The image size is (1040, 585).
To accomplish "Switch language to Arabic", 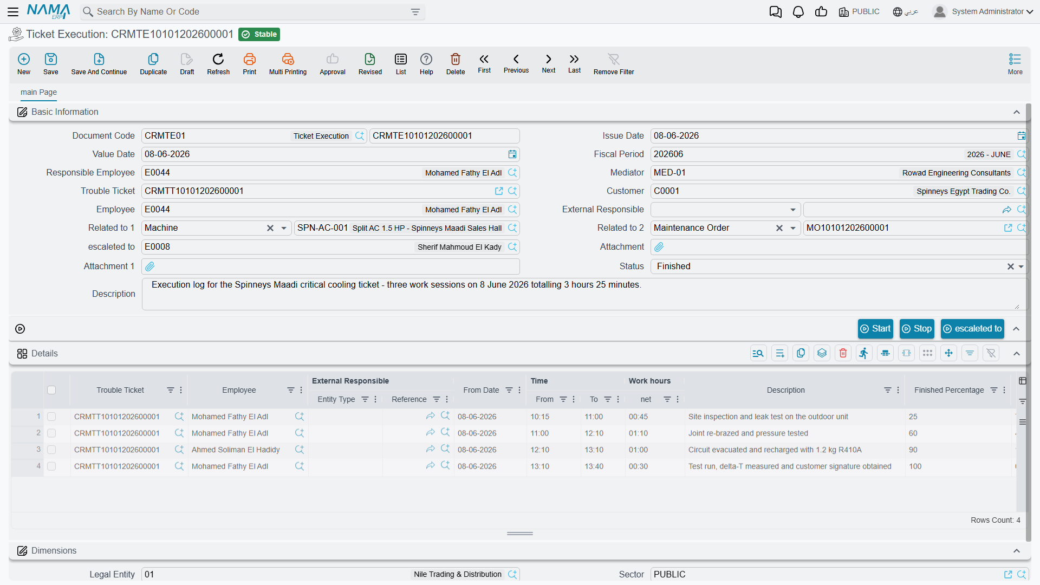I will point(905,11).
